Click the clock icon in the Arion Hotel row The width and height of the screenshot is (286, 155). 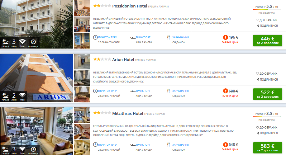click(x=95, y=91)
